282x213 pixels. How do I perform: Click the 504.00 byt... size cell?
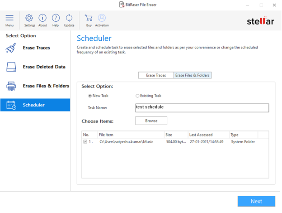click(176, 142)
